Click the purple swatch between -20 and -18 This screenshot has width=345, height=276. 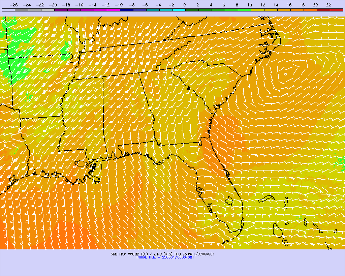pos(61,10)
